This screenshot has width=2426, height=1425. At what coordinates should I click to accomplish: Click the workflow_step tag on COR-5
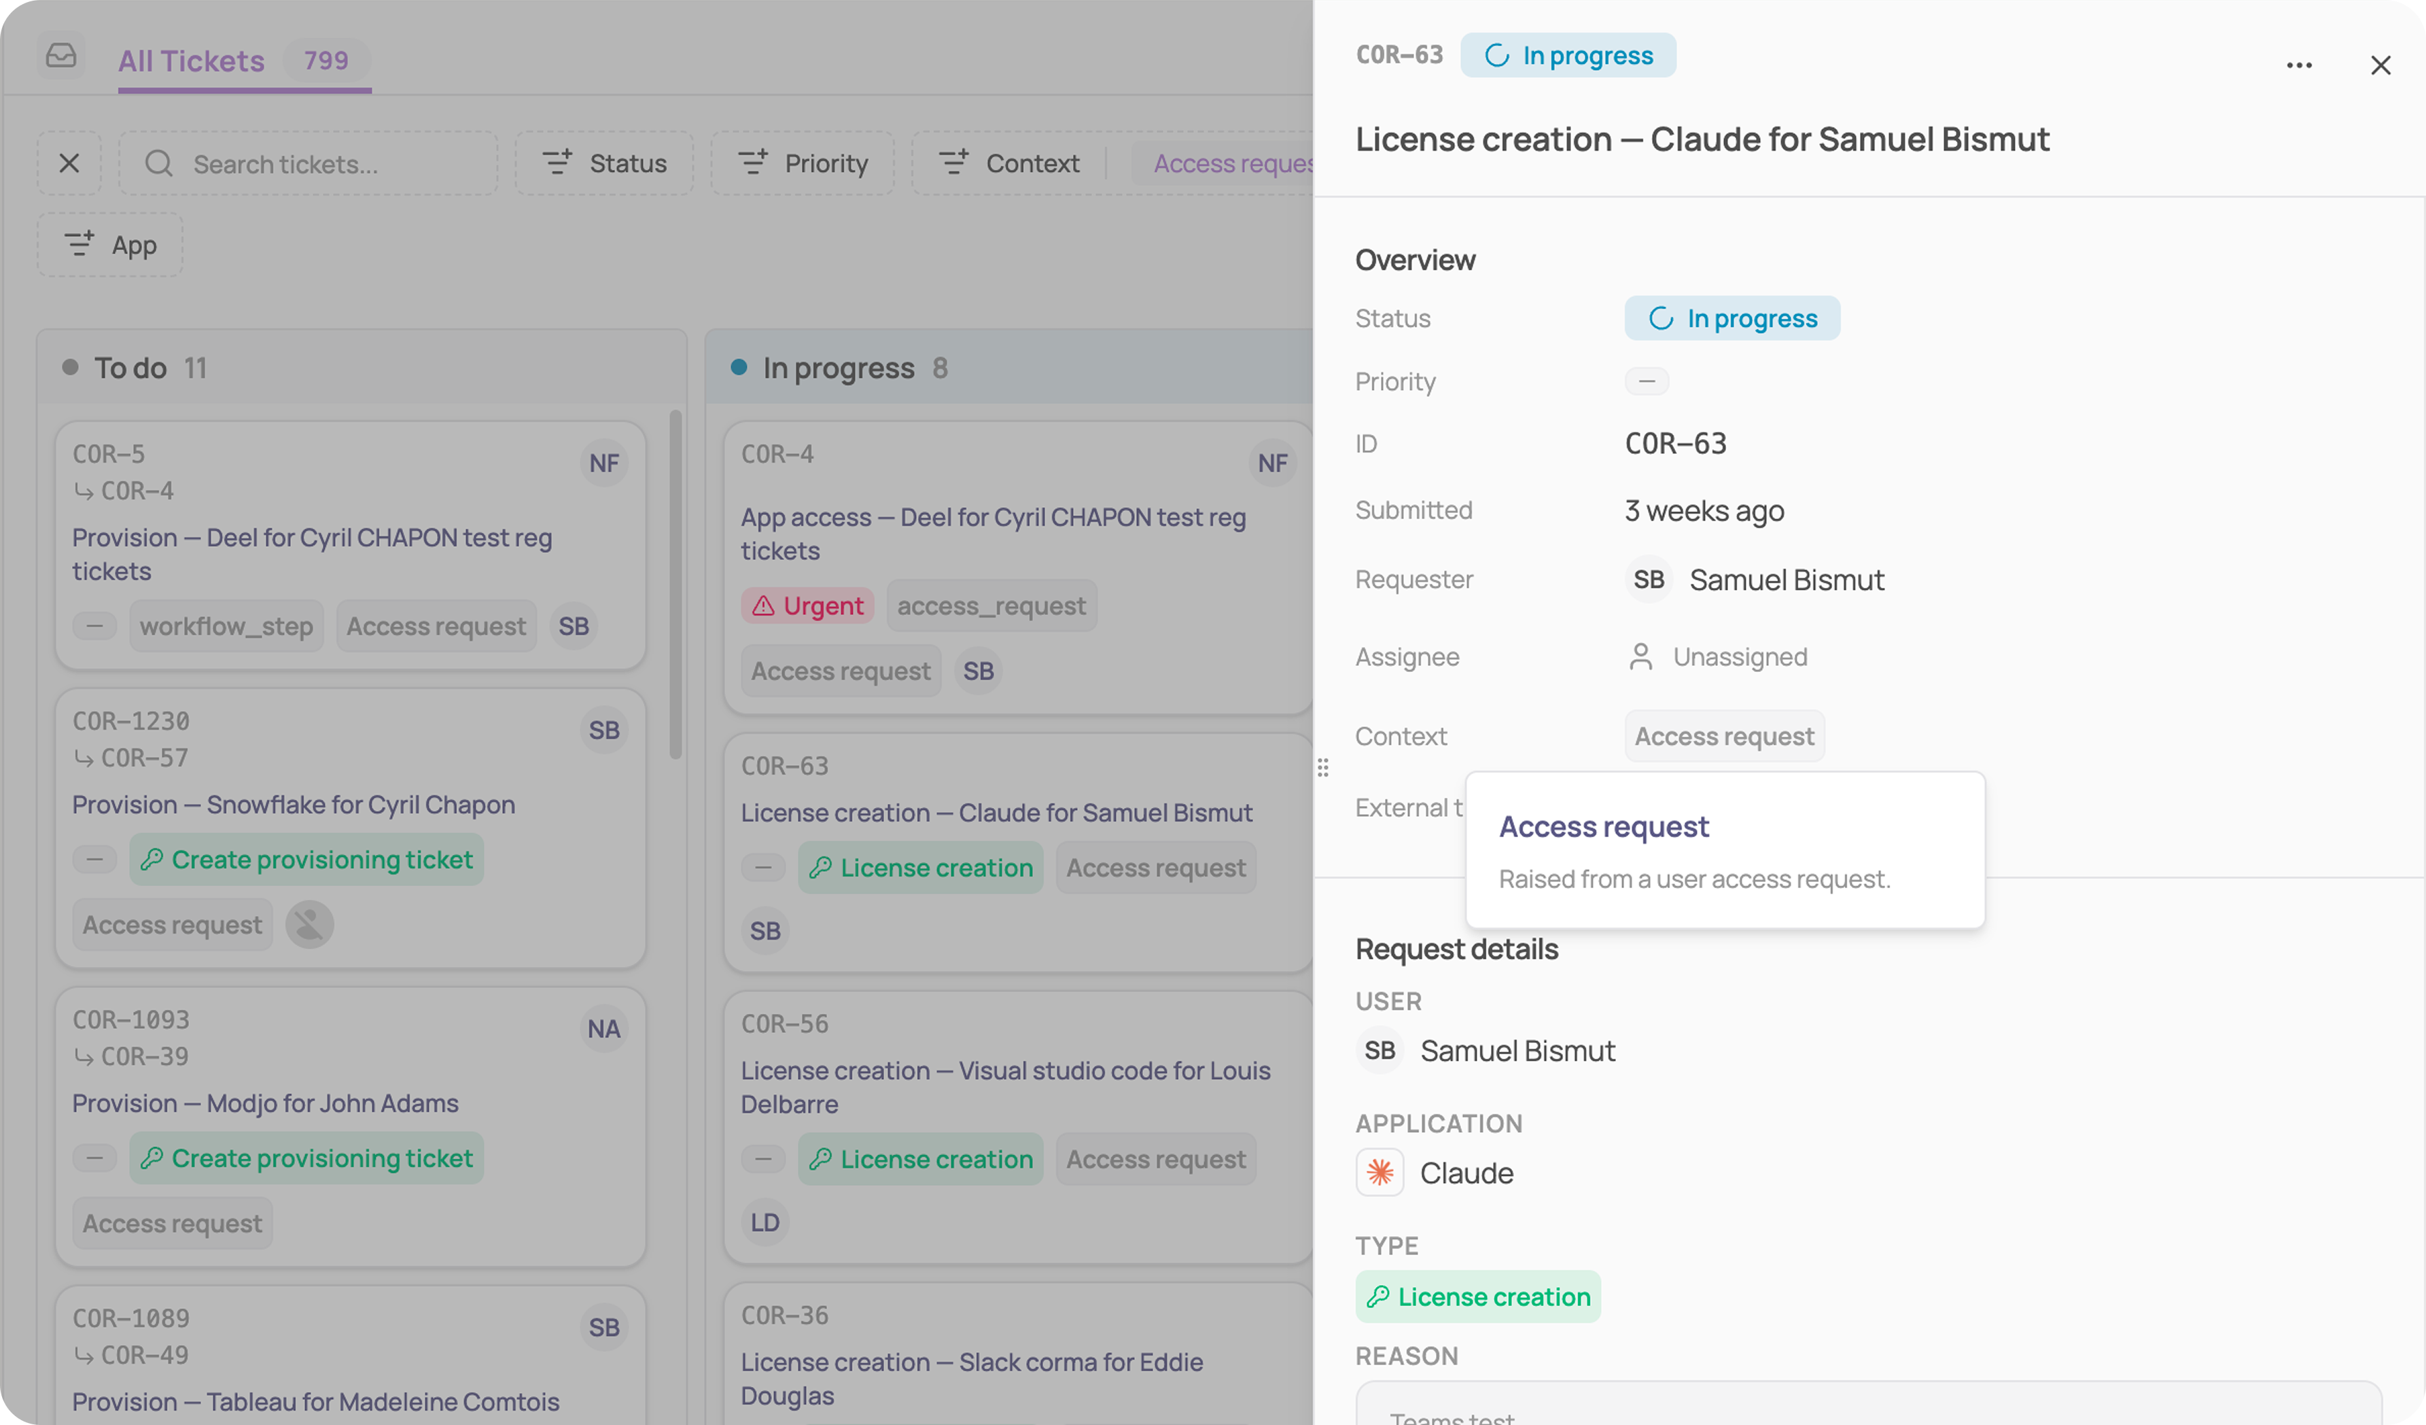coord(226,626)
